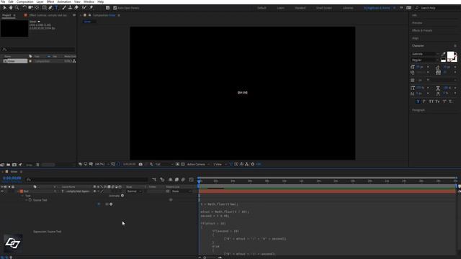Select the Rectangle shape tool
The width and height of the screenshot is (461, 259).
point(45,8)
